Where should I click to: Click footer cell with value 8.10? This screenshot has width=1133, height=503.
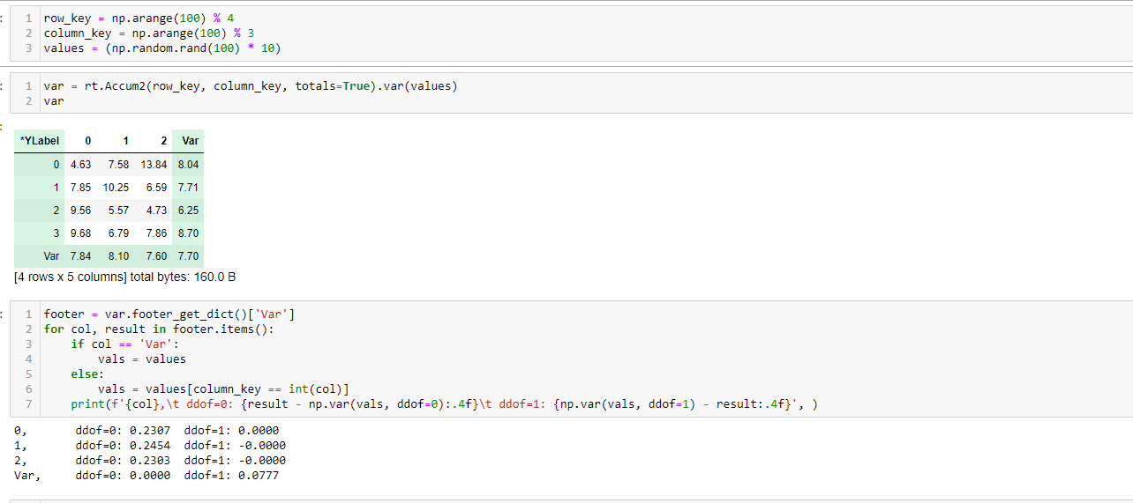pos(118,256)
